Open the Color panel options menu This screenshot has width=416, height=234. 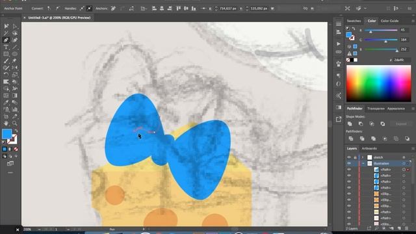pyautogui.click(x=413, y=21)
